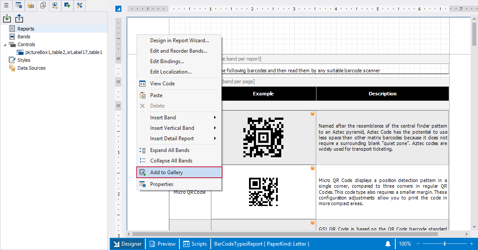Select Add to Gallery from context menu
The width and height of the screenshot is (478, 250).
pyautogui.click(x=179, y=172)
